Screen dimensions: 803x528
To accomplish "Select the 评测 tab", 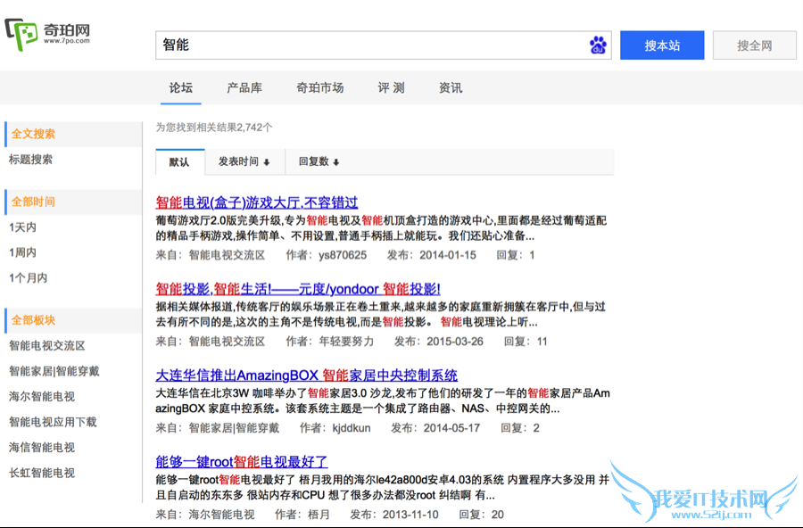I will click(x=391, y=87).
